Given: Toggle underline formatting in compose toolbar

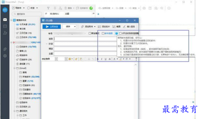Looking at the screenshot, I should pyautogui.click(x=106, y=59).
